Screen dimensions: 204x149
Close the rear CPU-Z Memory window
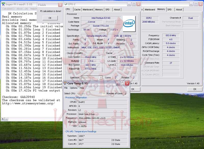point(201,4)
